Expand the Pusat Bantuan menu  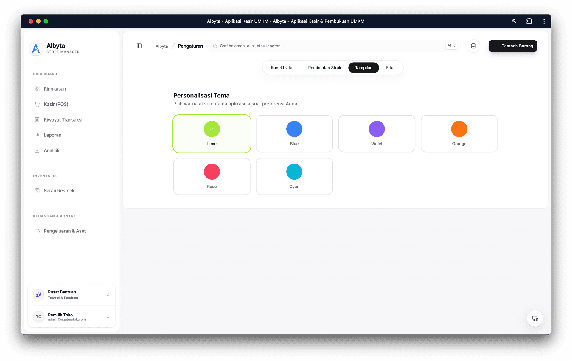tap(108, 295)
